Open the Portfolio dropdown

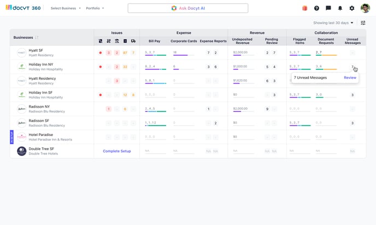click(x=95, y=8)
